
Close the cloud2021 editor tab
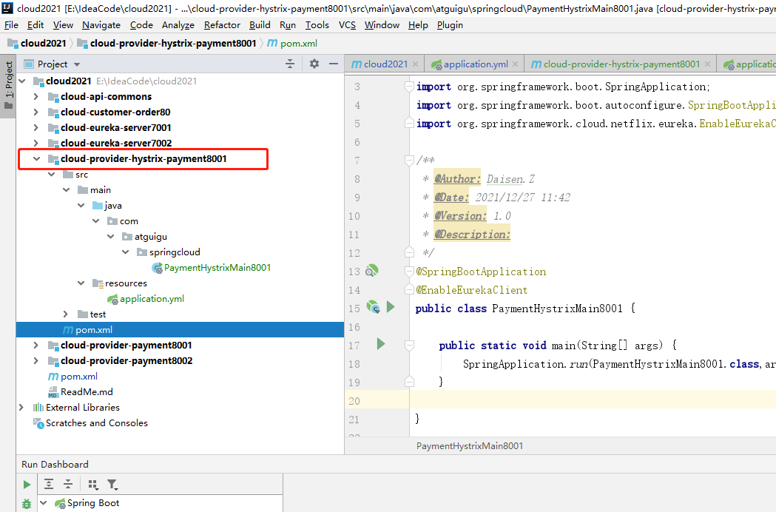[415, 64]
